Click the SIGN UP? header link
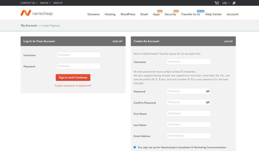This screenshot has height=151, width=259. pos(118,42)
